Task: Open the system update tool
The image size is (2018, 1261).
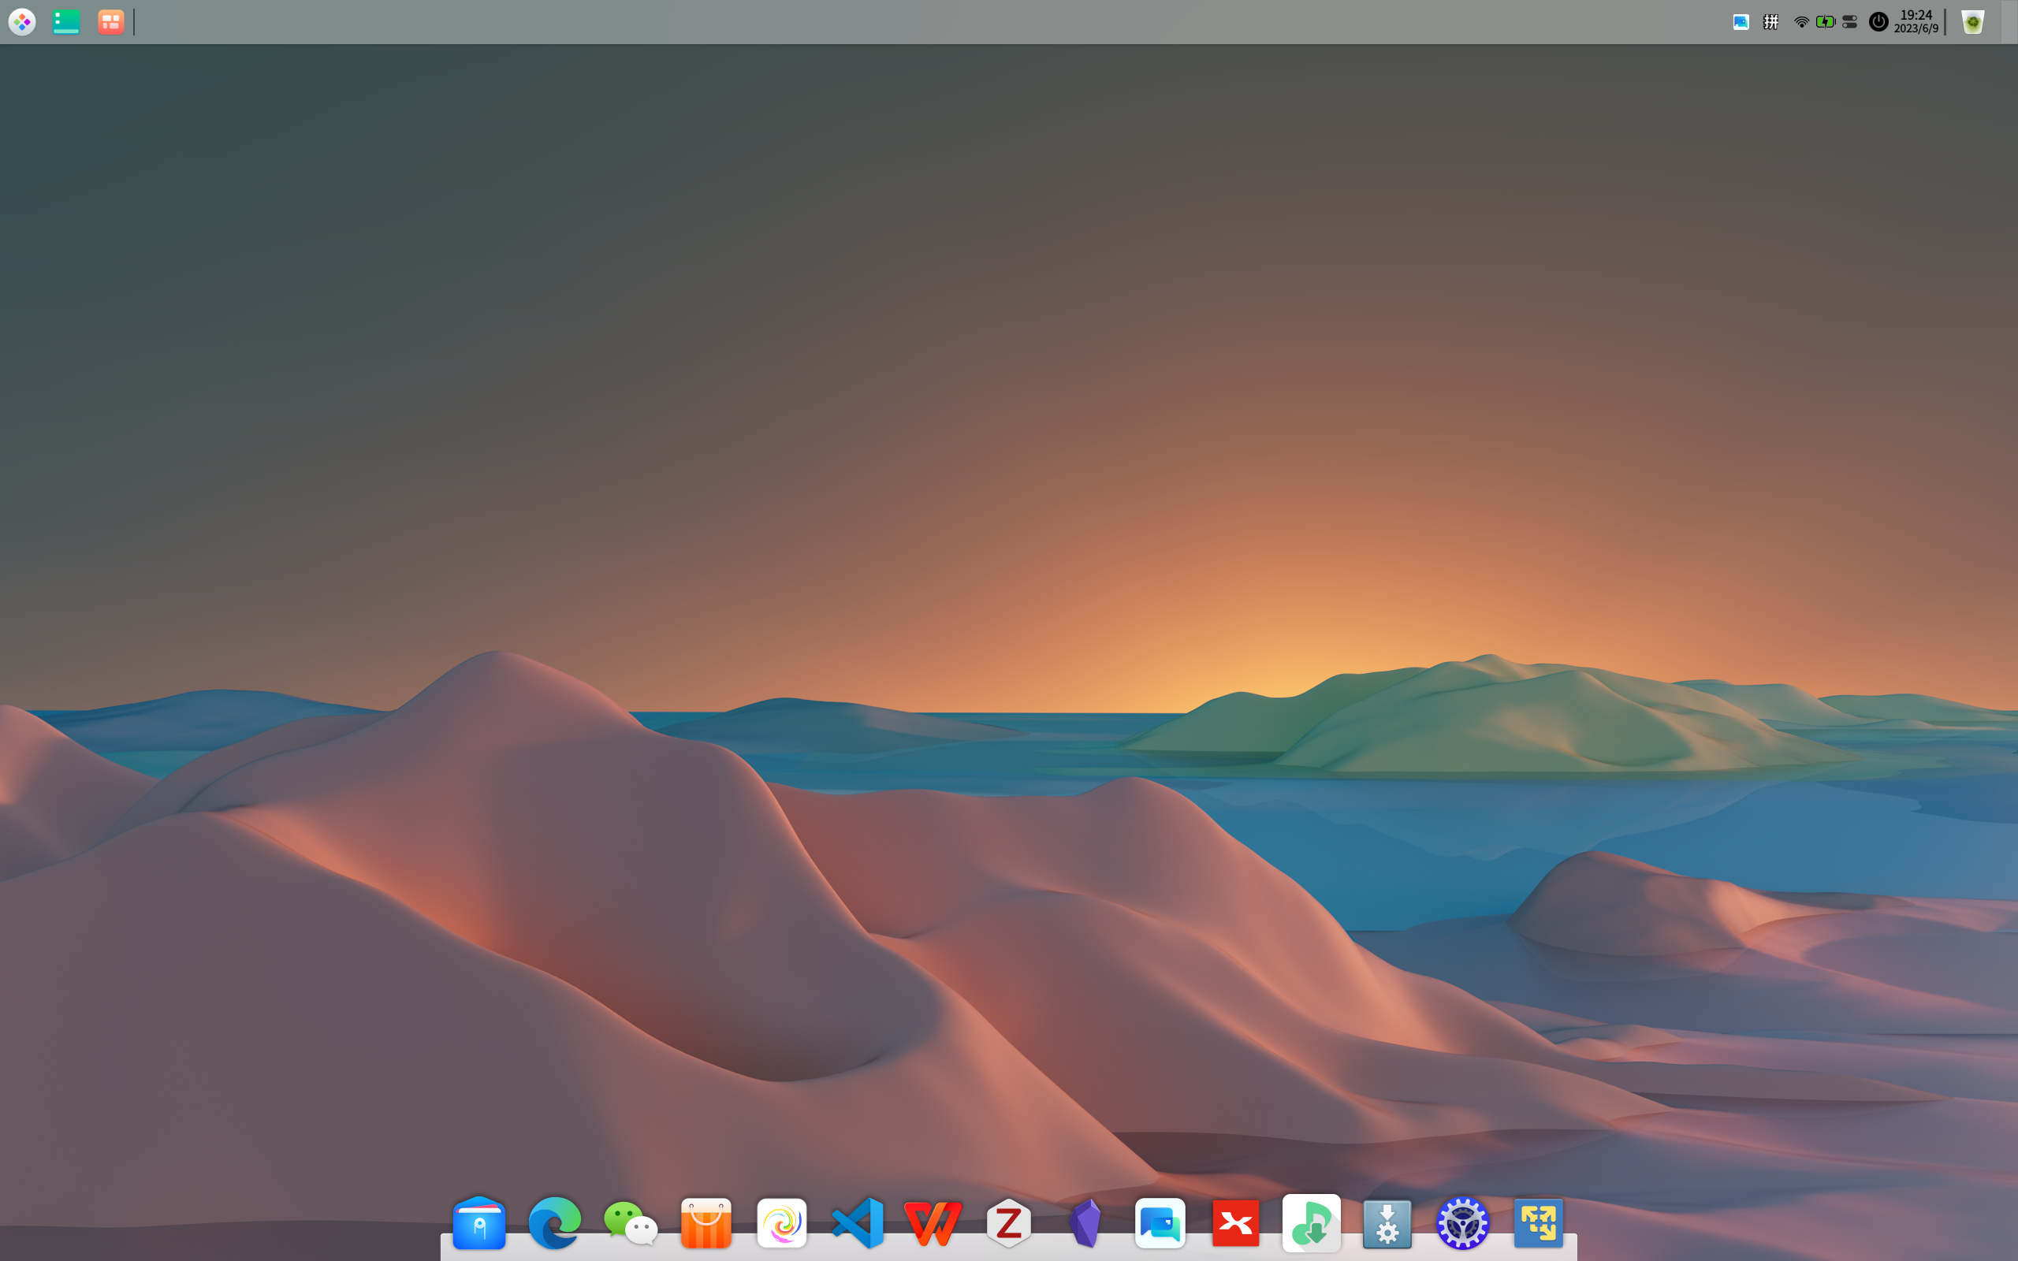Action: (x=1387, y=1222)
